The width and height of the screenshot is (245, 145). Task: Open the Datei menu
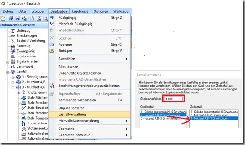[x=22, y=11]
